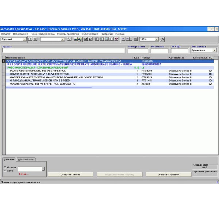The width and height of the screenshot is (219, 210).
Task: Click the alpha symbol toolbar icon
Action: pyautogui.click(x=85, y=39)
